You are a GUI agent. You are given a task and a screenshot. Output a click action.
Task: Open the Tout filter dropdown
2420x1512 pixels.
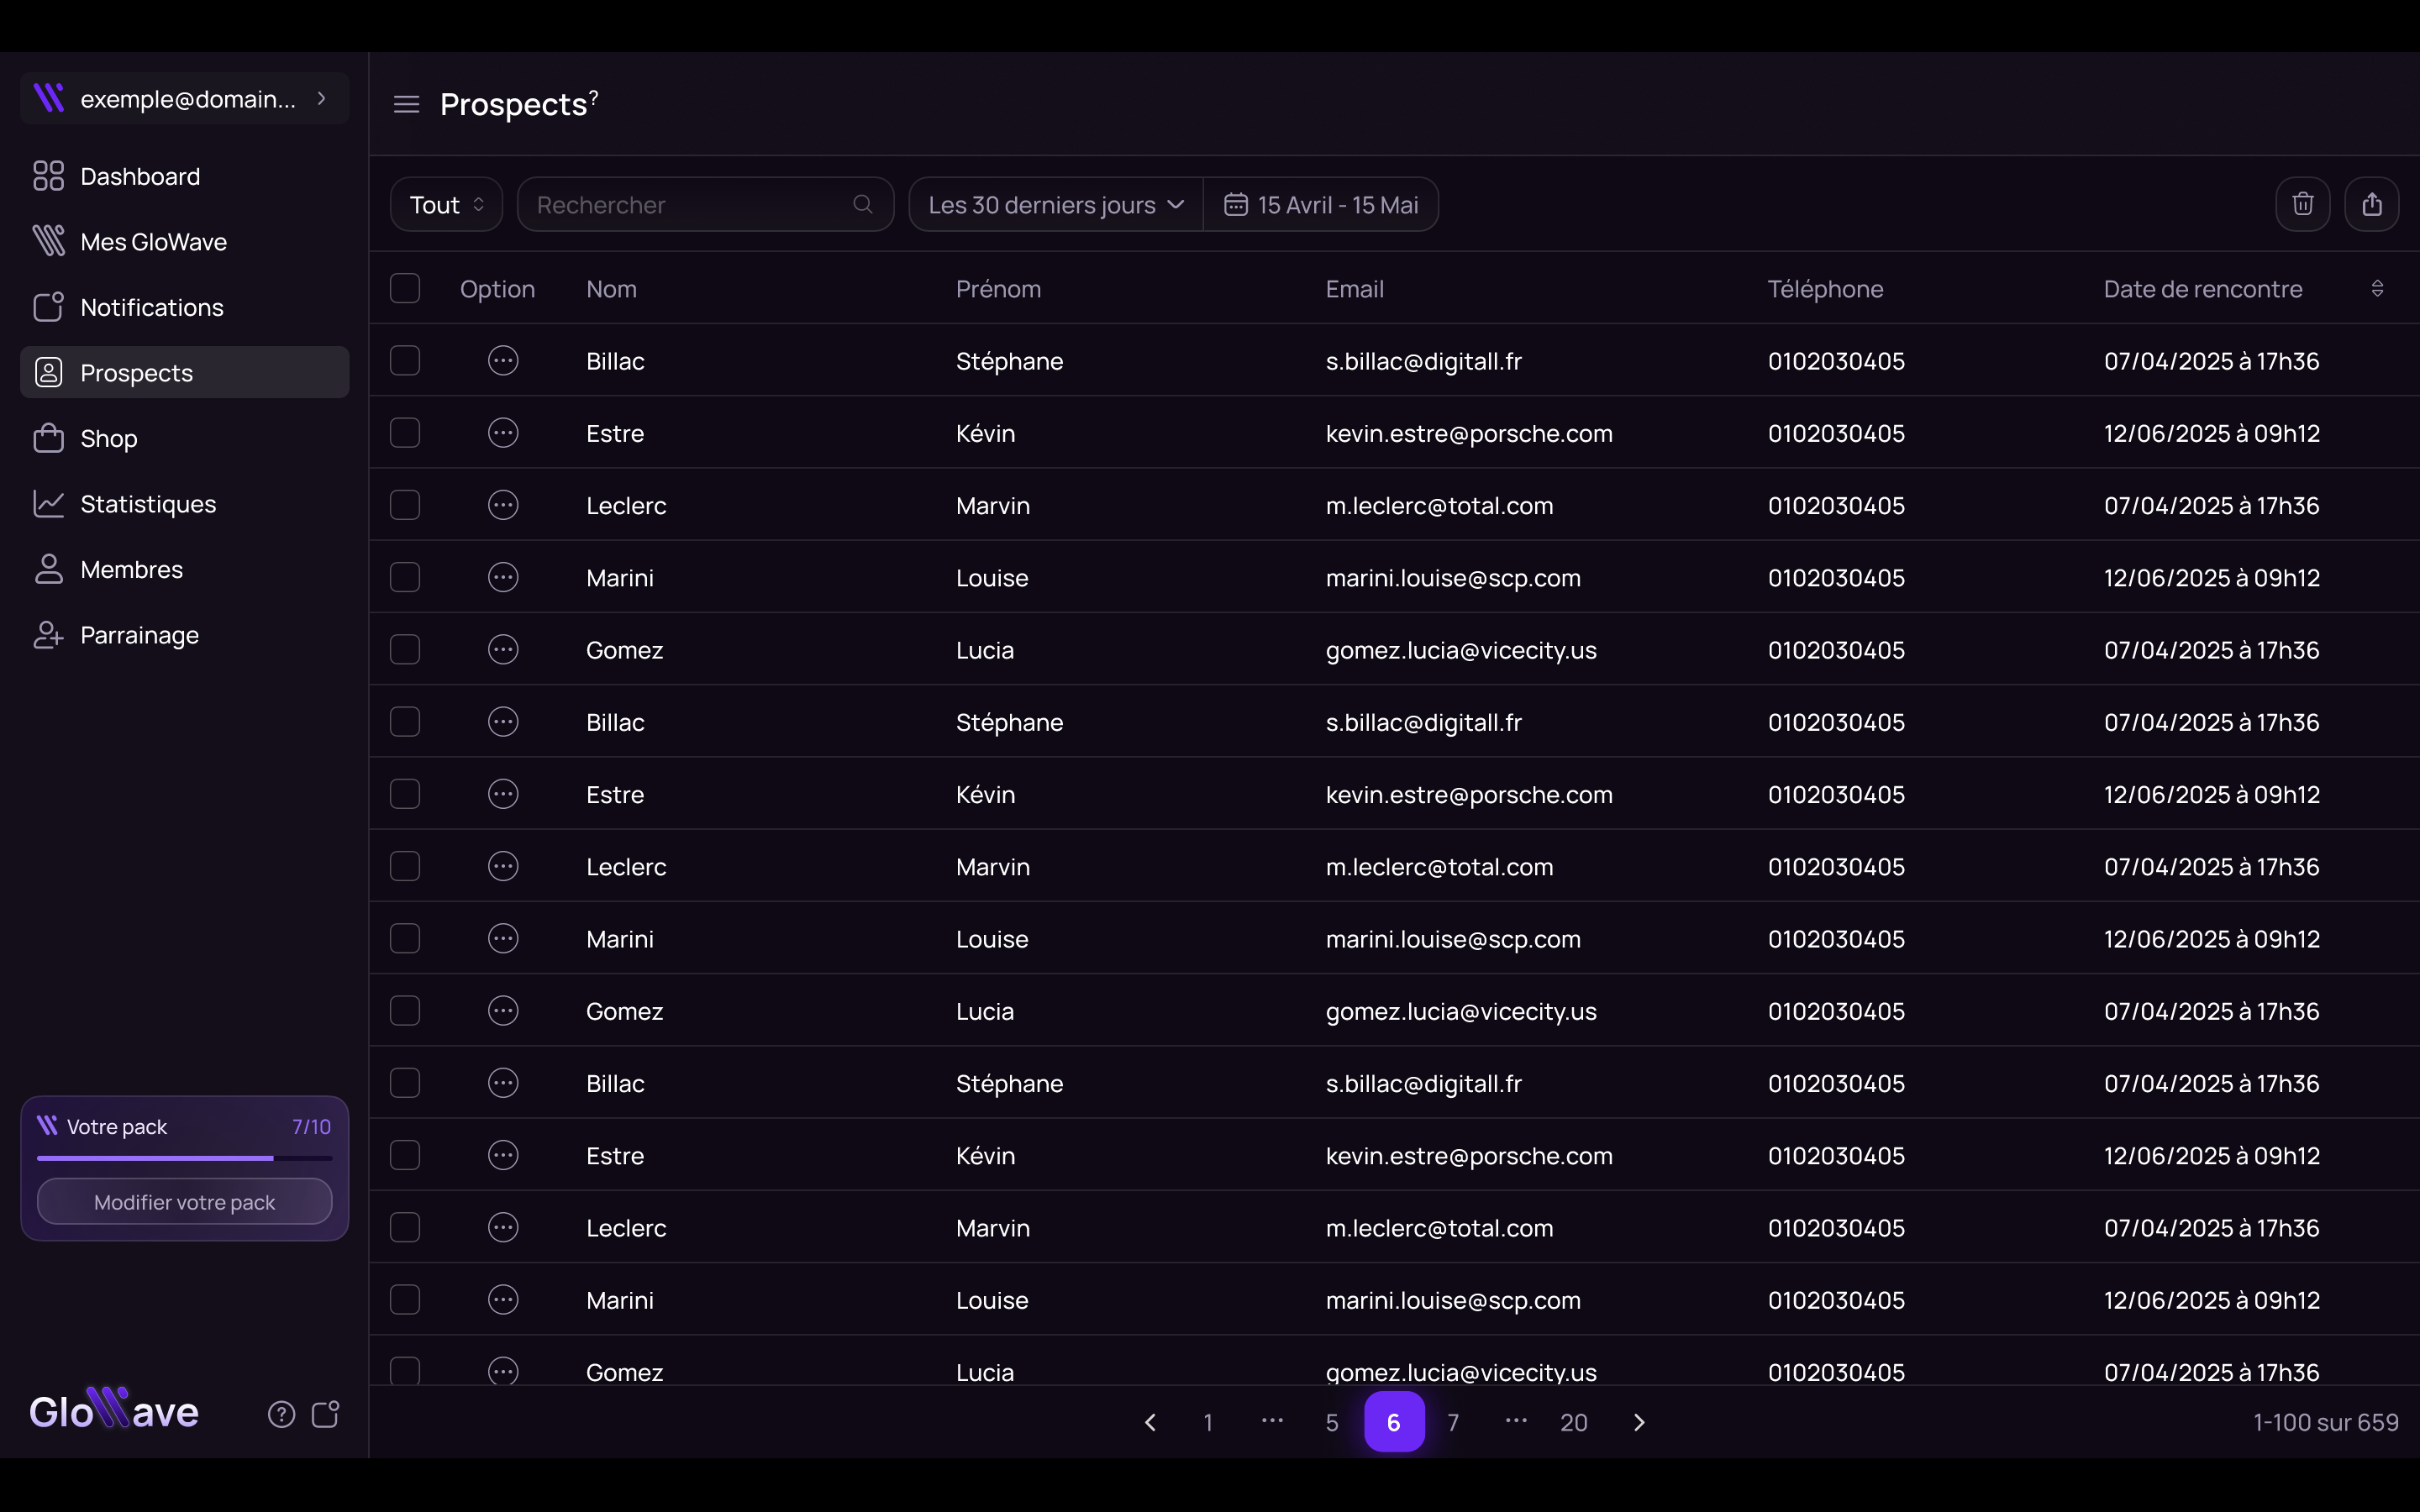point(446,204)
